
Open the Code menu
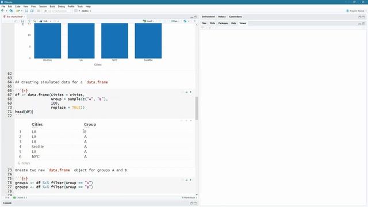[x=18, y=6]
